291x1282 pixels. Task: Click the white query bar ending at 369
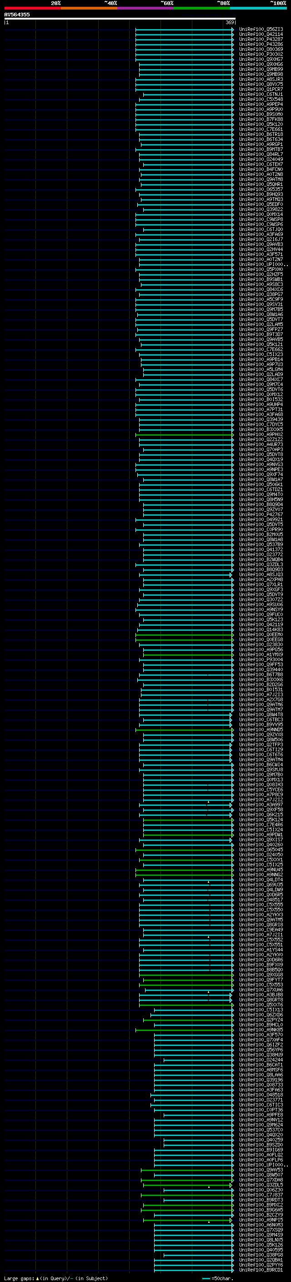click(x=120, y=18)
